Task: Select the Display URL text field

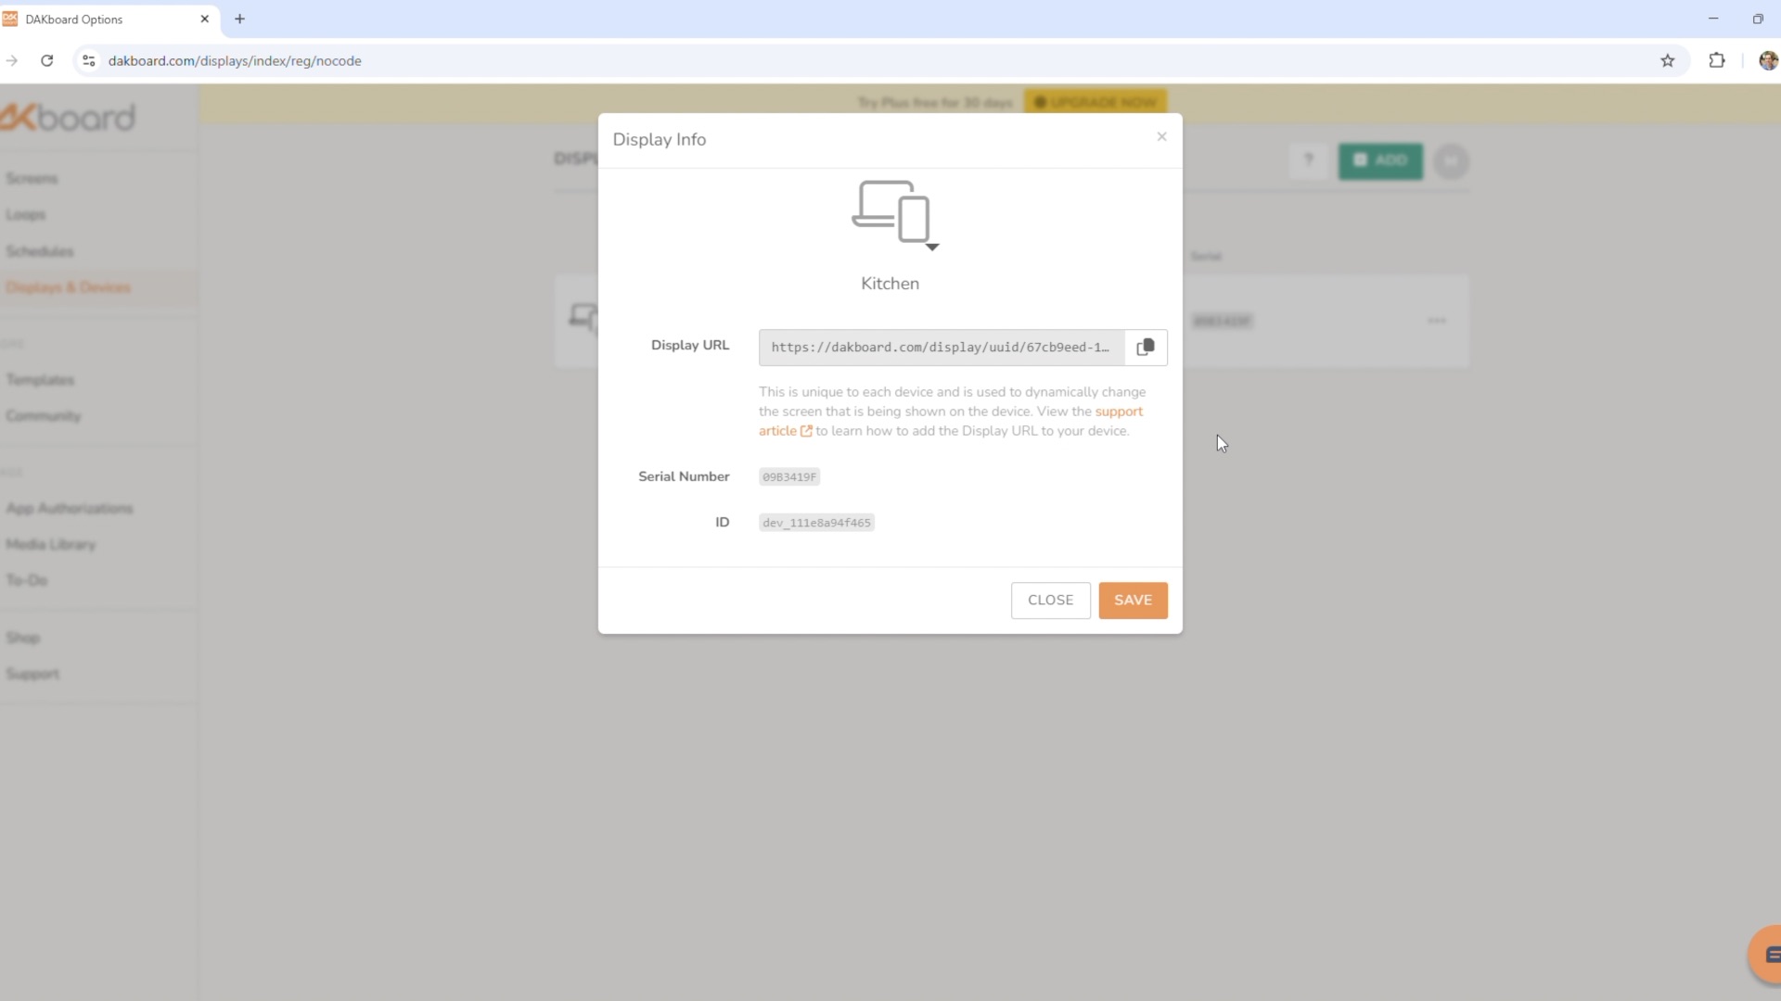Action: [941, 348]
